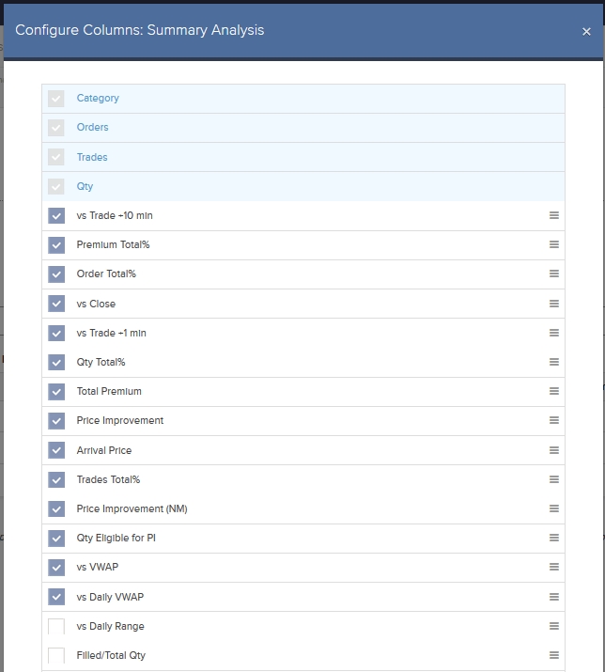Image resolution: width=605 pixels, height=672 pixels.
Task: Uncheck the Premium Total% checkbox
Action: tap(56, 244)
